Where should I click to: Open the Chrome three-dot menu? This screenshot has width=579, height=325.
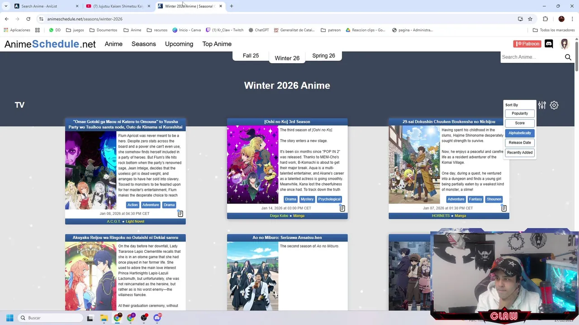573,19
